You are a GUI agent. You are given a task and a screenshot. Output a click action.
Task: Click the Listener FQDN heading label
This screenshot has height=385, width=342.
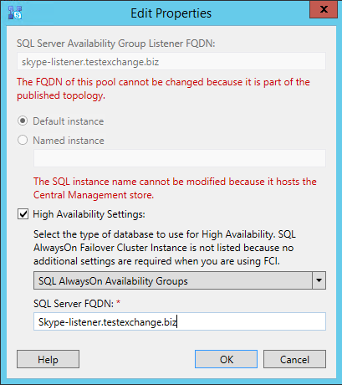click(x=116, y=44)
